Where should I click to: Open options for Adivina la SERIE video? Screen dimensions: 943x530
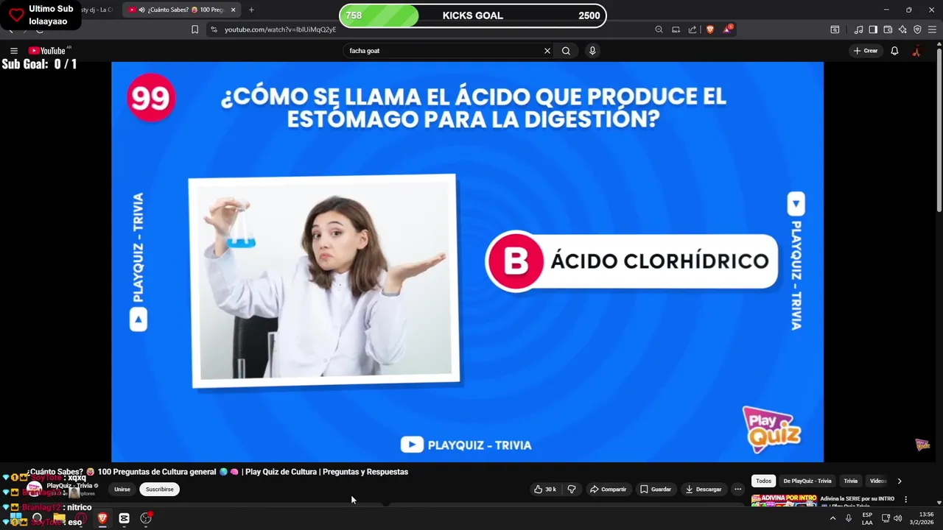pyautogui.click(x=906, y=499)
